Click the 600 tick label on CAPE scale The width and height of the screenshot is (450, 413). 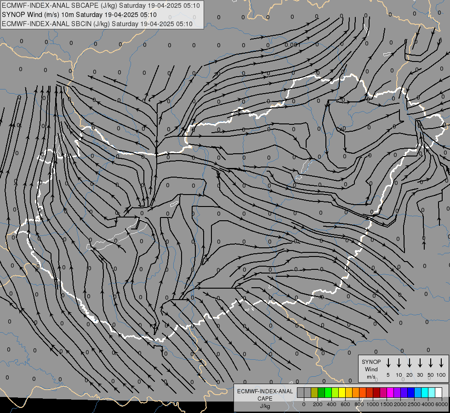(345, 404)
